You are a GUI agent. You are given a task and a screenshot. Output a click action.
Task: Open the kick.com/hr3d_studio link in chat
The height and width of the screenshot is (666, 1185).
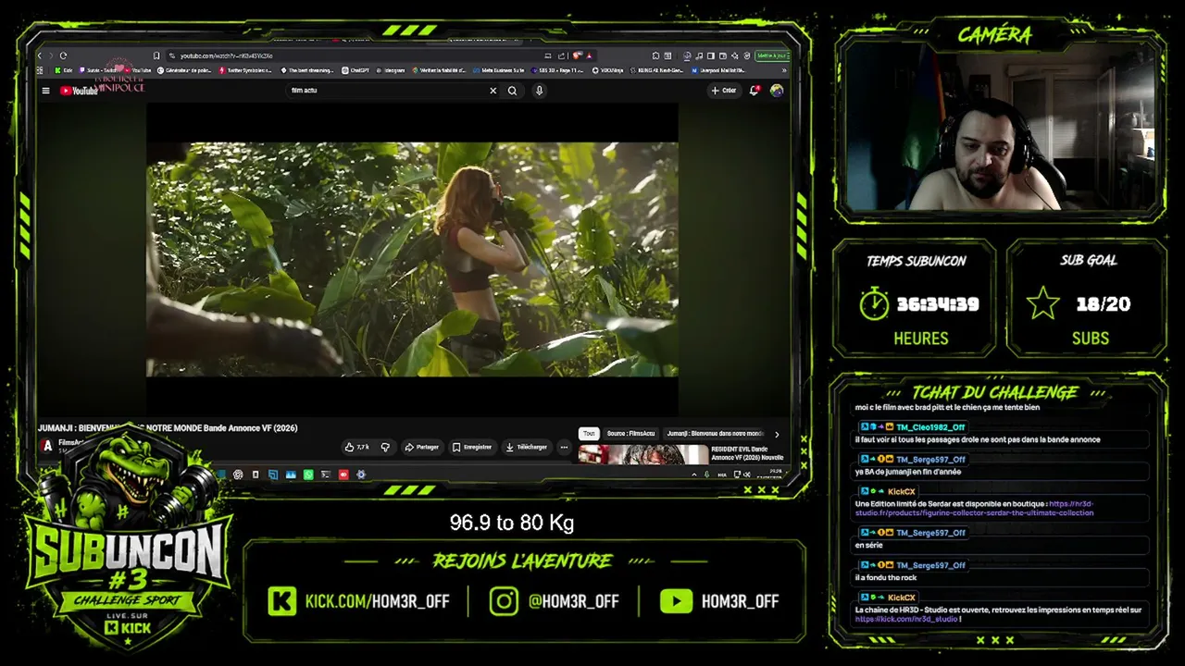click(x=905, y=619)
